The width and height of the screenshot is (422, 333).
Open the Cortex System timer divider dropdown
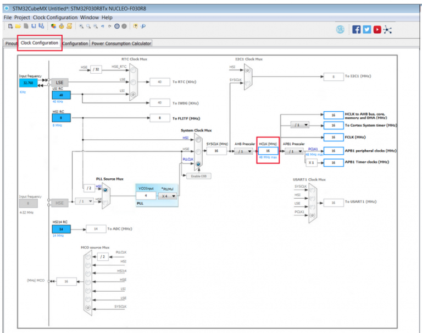pos(300,125)
